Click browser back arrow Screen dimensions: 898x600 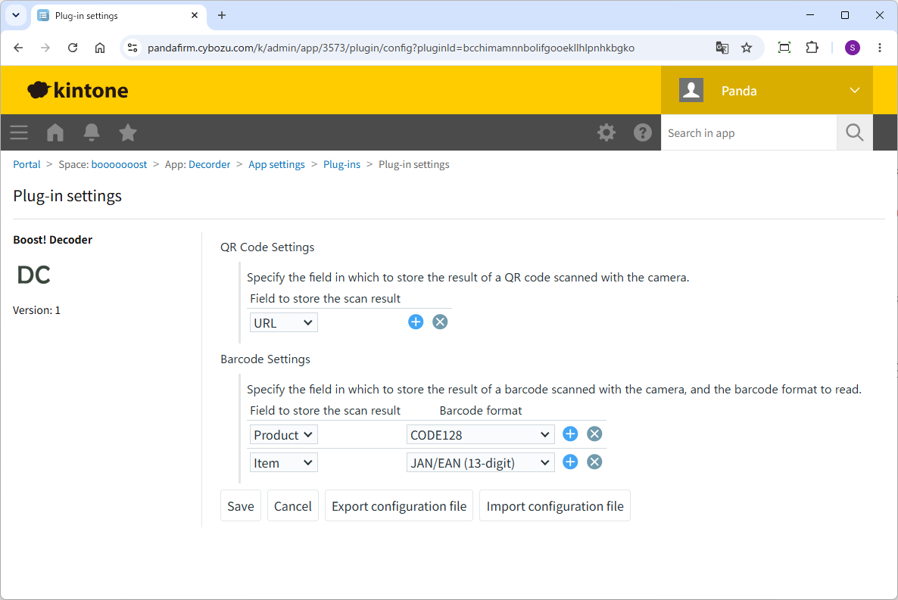(x=18, y=48)
